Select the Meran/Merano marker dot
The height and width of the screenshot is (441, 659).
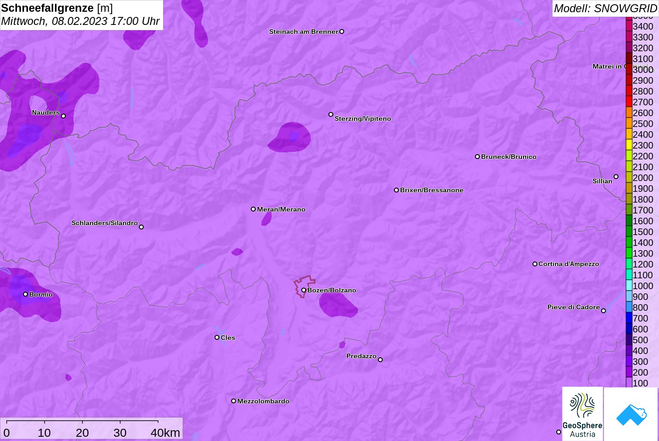pyautogui.click(x=253, y=209)
